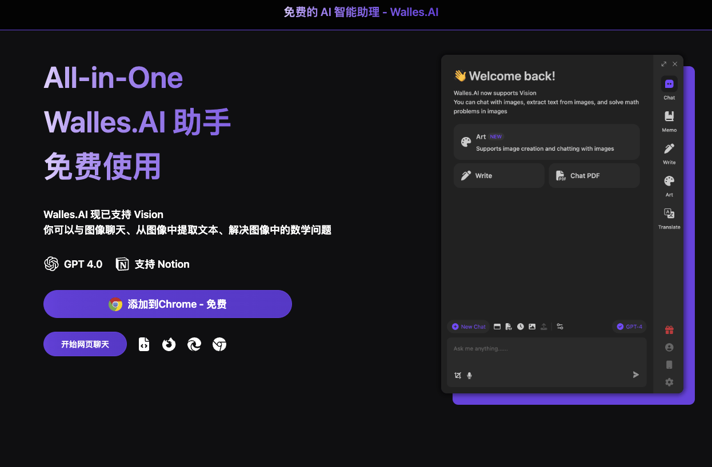712x467 pixels.
Task: Click the Firefox browser icon
Action: [169, 344]
